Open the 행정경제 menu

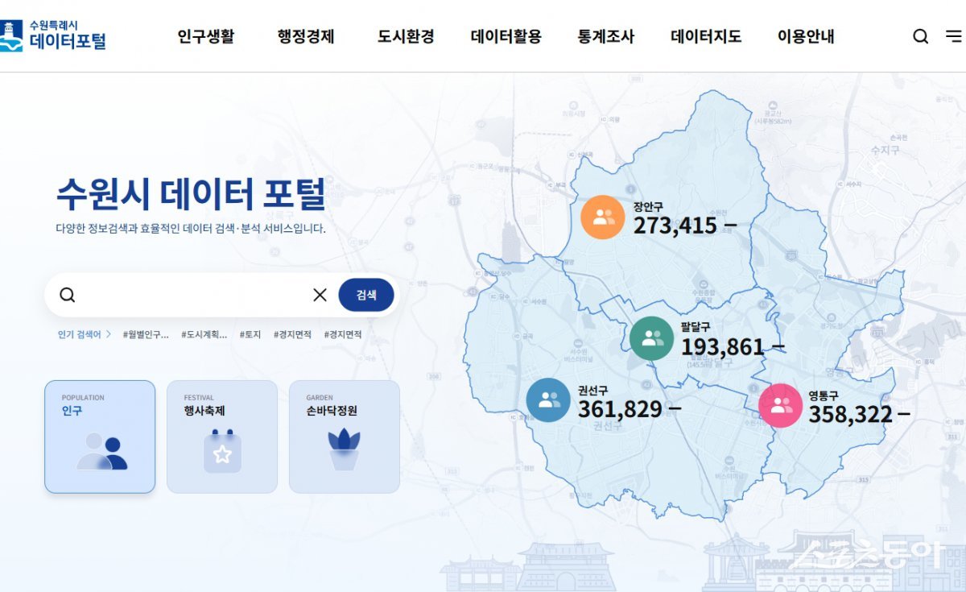tap(306, 36)
